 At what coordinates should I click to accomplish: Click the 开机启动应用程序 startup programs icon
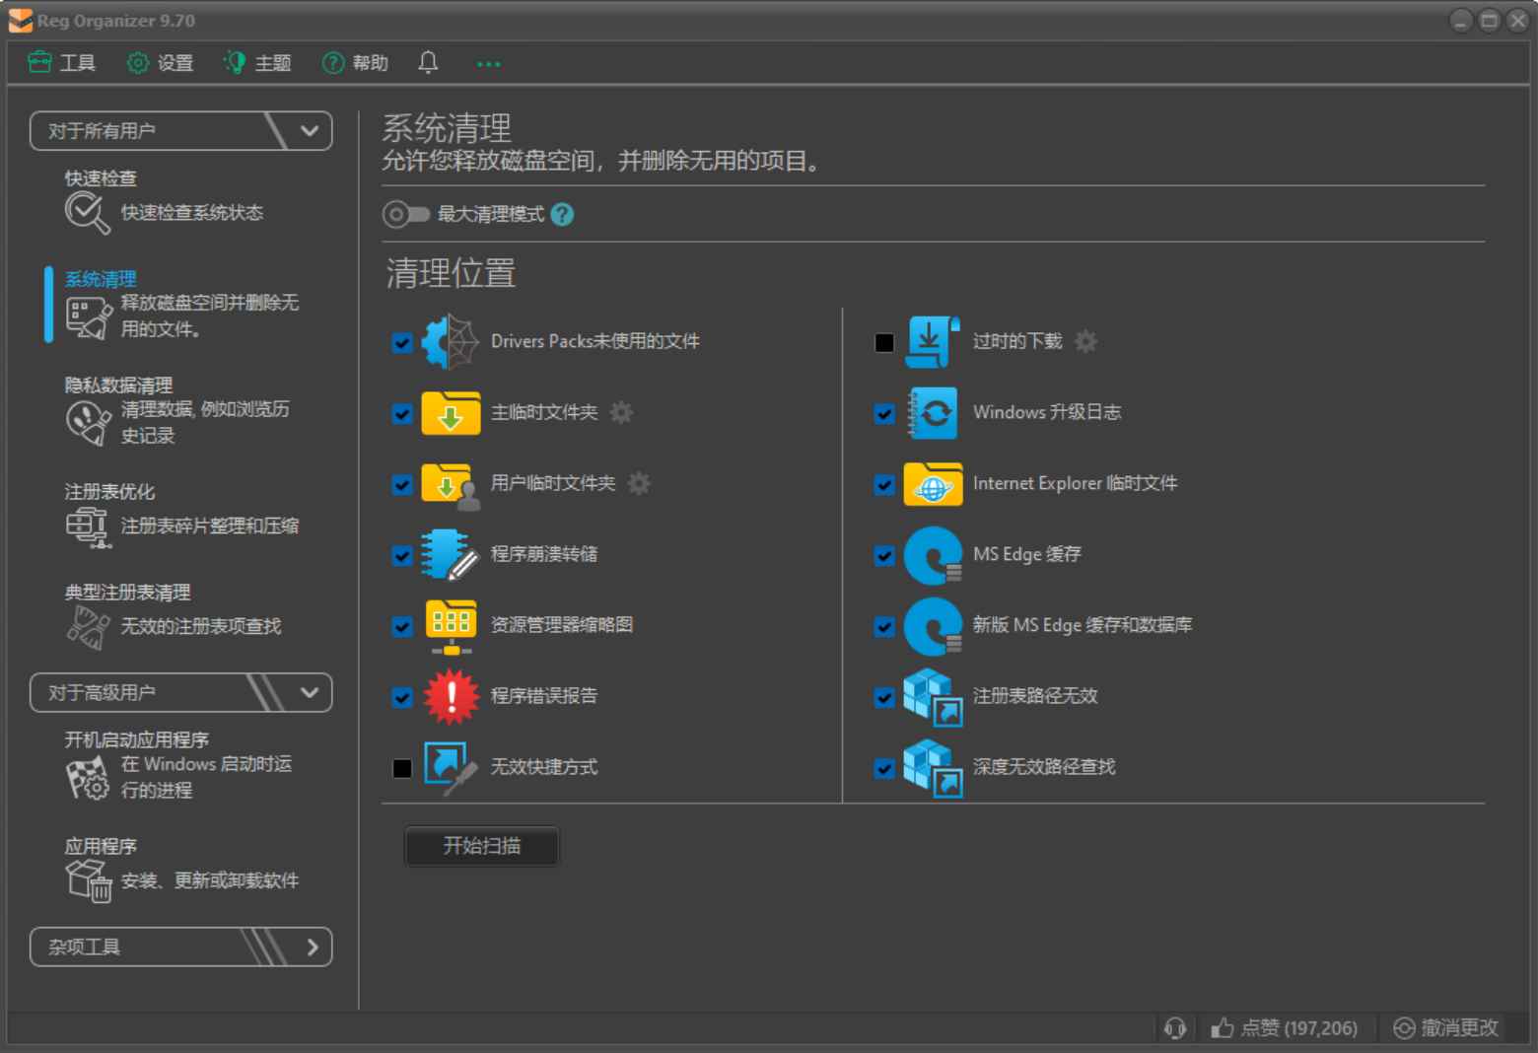(x=89, y=778)
